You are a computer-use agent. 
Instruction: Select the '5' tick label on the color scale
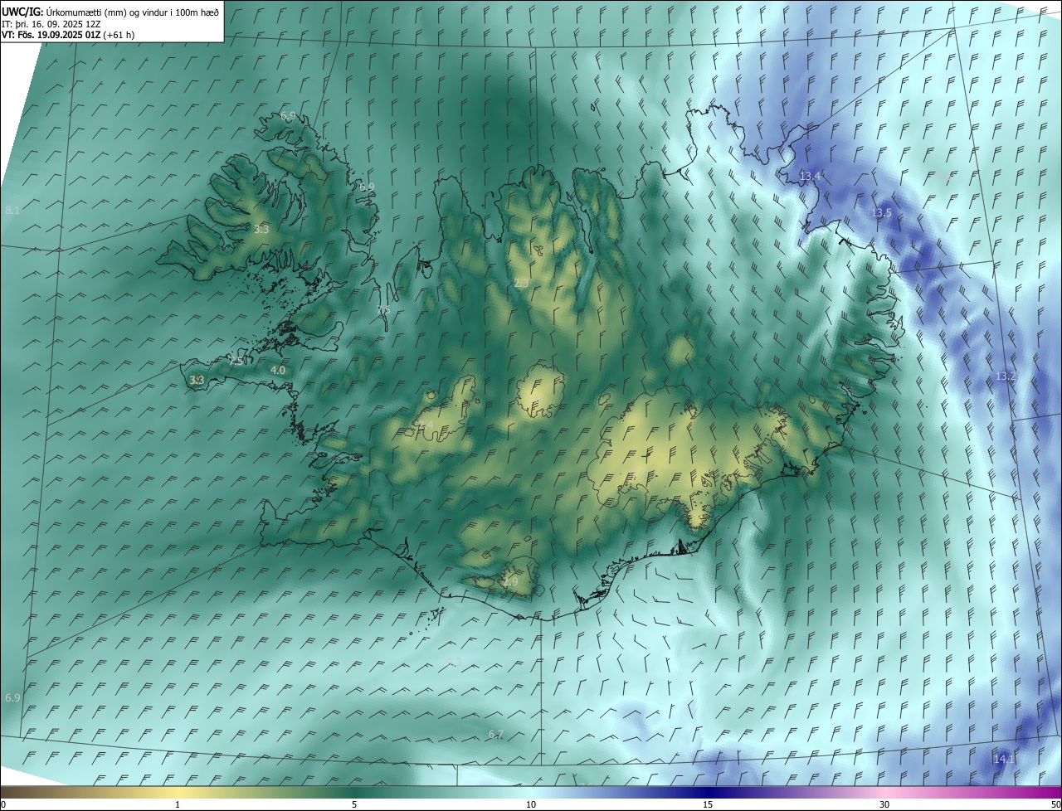pyautogui.click(x=354, y=804)
